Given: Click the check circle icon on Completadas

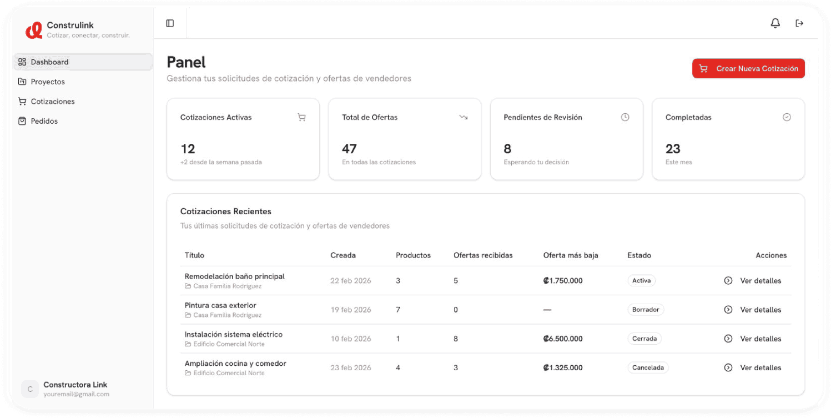Looking at the screenshot, I should tap(787, 117).
